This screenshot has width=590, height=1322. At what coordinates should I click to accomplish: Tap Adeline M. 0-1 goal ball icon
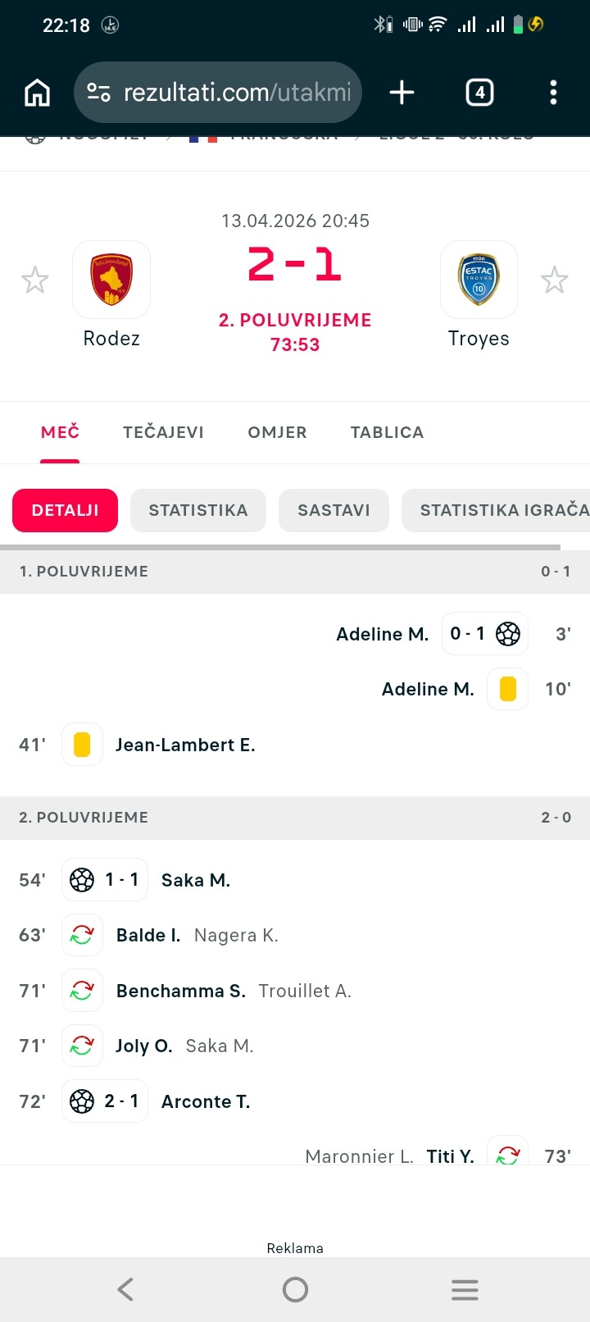pyautogui.click(x=508, y=634)
